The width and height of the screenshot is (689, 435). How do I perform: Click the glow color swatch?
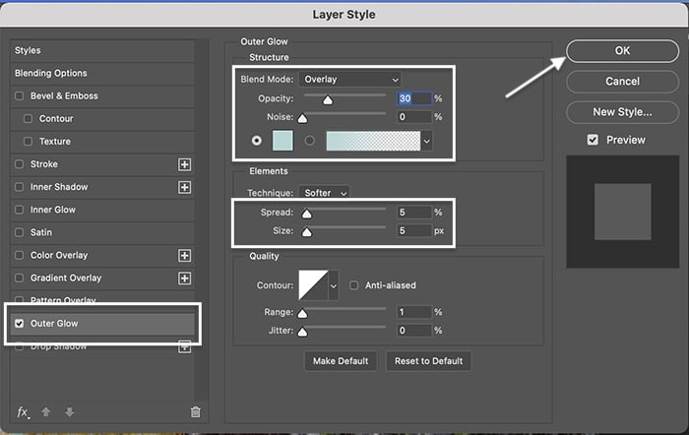(x=282, y=141)
